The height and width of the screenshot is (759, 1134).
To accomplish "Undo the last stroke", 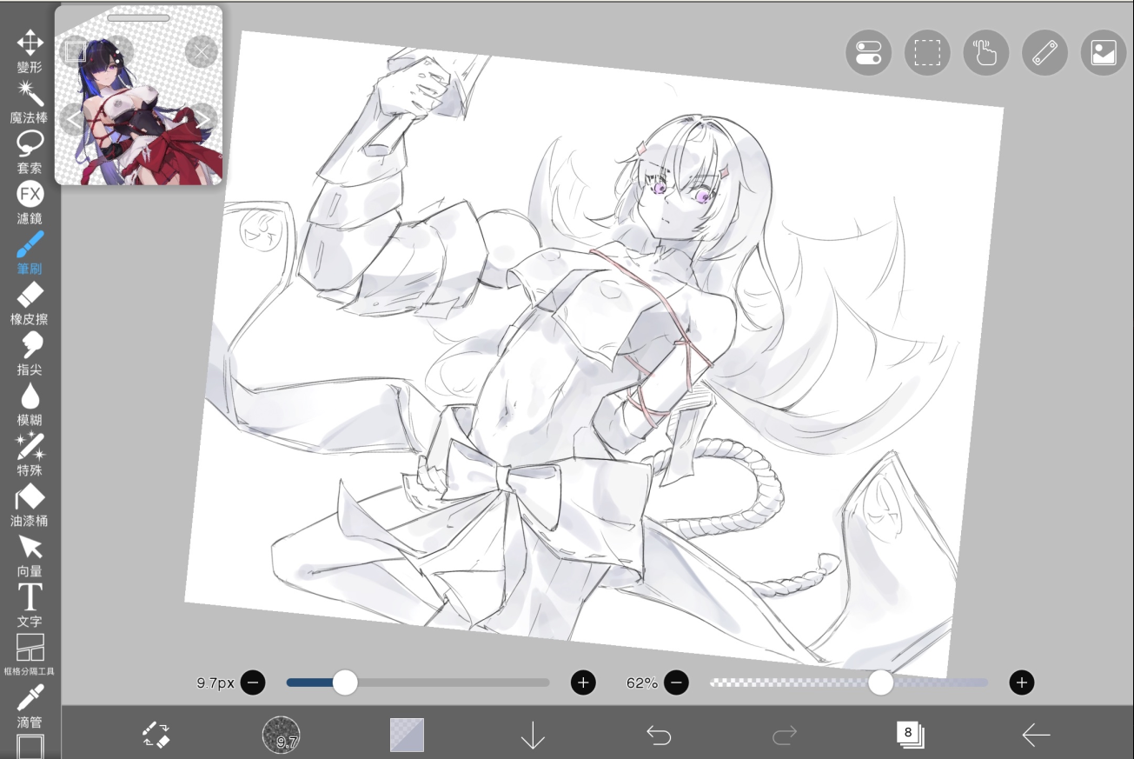I will [659, 736].
